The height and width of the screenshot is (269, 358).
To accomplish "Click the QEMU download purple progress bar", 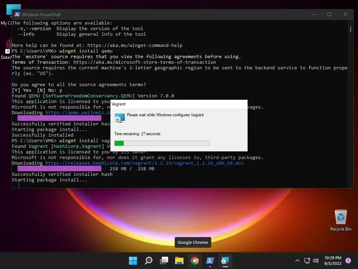I will [59, 118].
